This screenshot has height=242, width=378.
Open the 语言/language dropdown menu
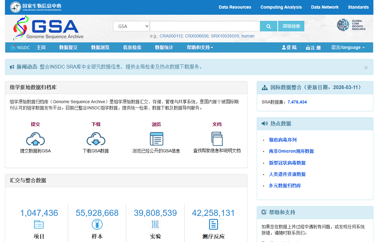(x=348, y=48)
